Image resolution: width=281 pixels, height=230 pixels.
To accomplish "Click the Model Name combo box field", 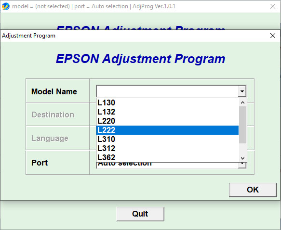I will pyautogui.click(x=171, y=91).
